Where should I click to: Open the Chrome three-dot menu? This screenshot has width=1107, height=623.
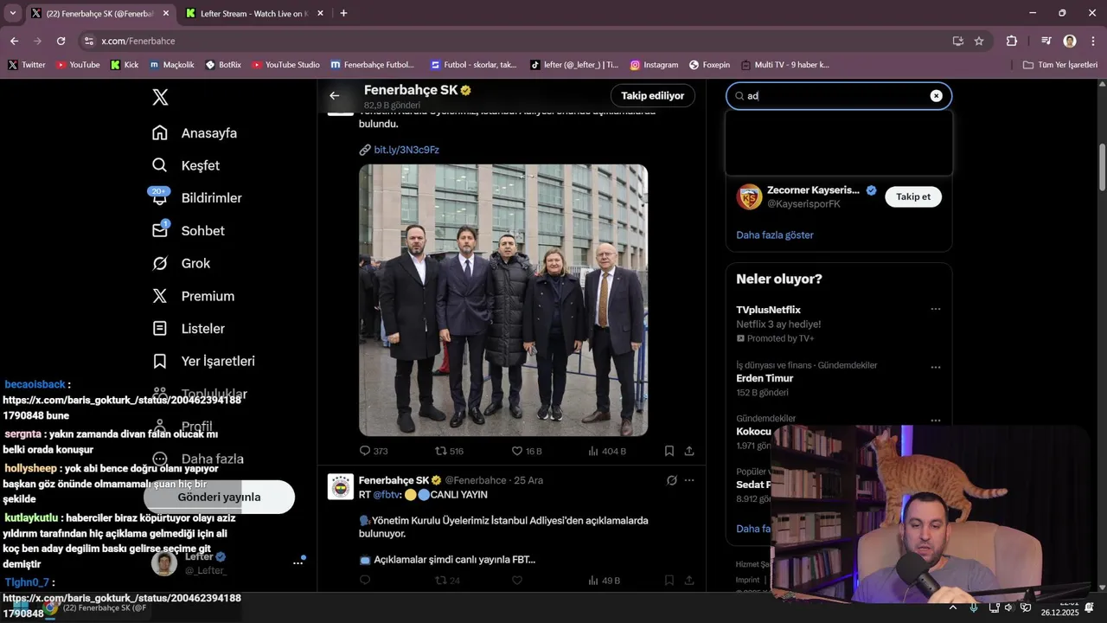click(x=1092, y=41)
